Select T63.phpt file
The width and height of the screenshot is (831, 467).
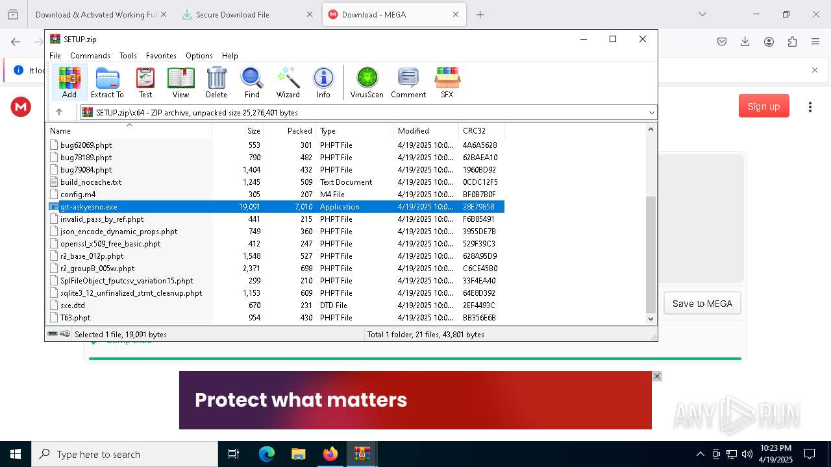275,318
